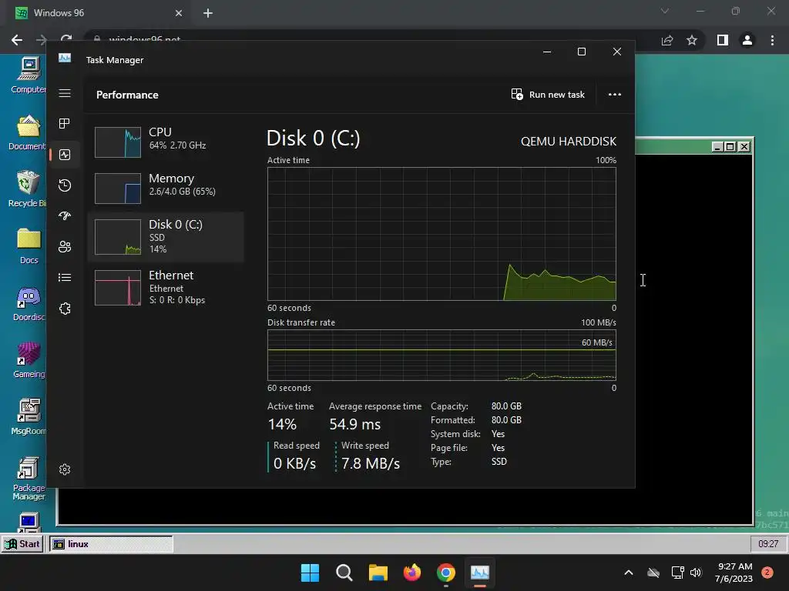This screenshot has height=591, width=789.
Task: Go back in Chrome browser
Action: click(17, 40)
